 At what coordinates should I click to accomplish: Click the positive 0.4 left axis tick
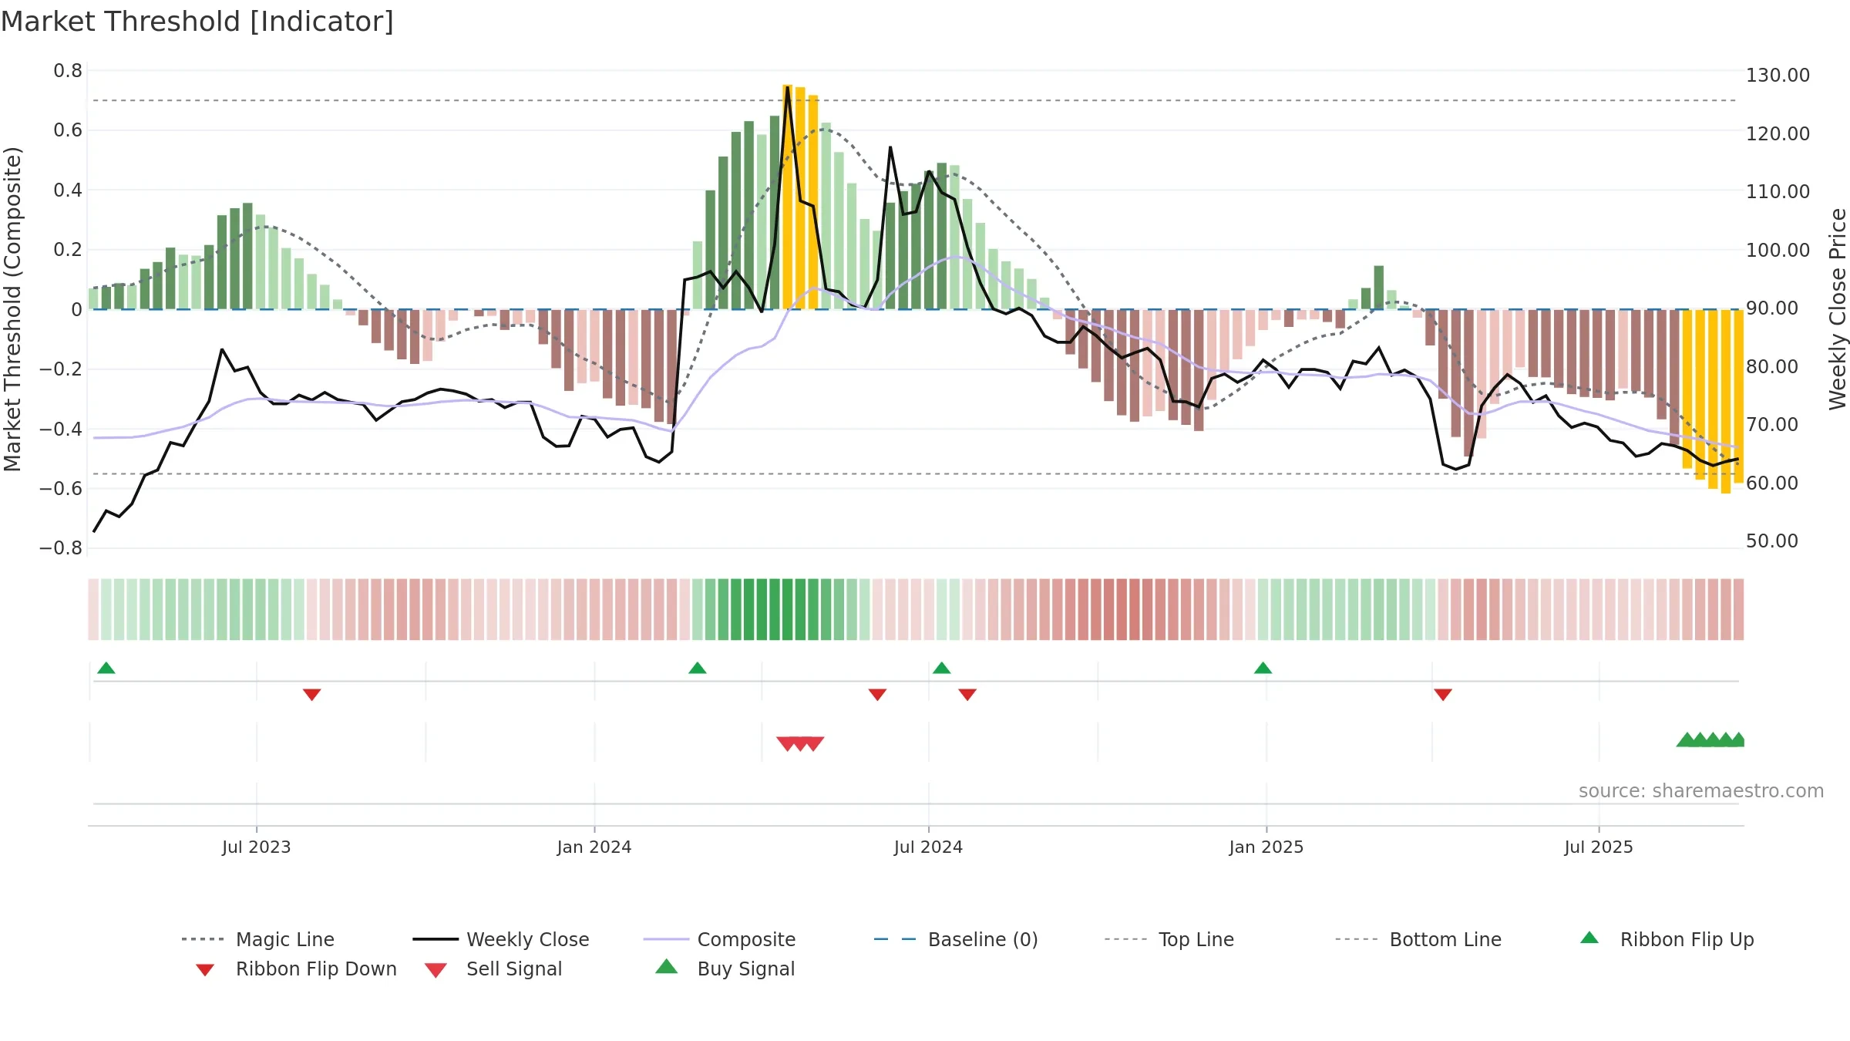(68, 190)
